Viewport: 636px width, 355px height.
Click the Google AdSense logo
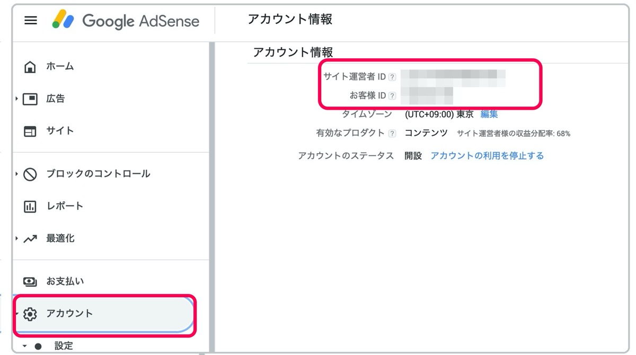point(126,21)
